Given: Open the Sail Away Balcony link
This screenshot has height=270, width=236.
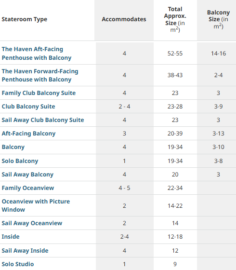Looking at the screenshot, I should [27, 175].
